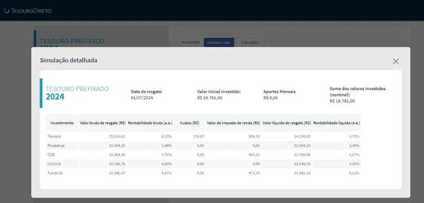
Task: Click the Data de resgate 01/07/2024 value
Action: pos(142,98)
